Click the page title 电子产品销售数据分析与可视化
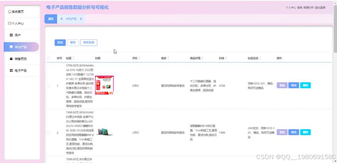The height and width of the screenshot is (163, 337). pyautogui.click(x=77, y=7)
